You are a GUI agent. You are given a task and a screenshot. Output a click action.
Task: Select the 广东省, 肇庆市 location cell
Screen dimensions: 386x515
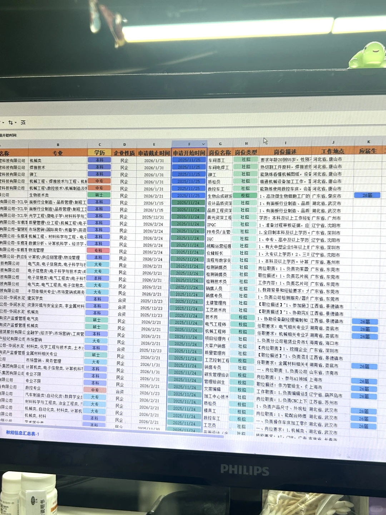(332, 196)
